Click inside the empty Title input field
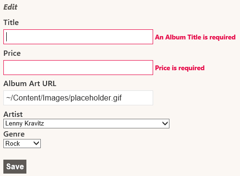The height and width of the screenshot is (176, 240). 78,37
